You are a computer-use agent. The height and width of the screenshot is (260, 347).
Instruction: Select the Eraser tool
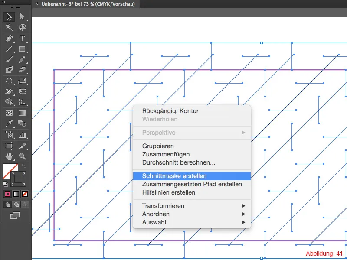click(22, 70)
